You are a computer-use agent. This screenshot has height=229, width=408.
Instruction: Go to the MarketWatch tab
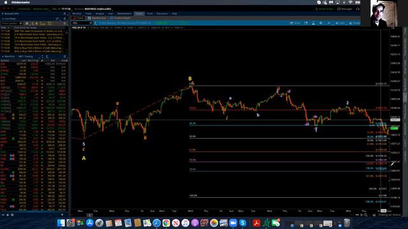tap(124, 13)
